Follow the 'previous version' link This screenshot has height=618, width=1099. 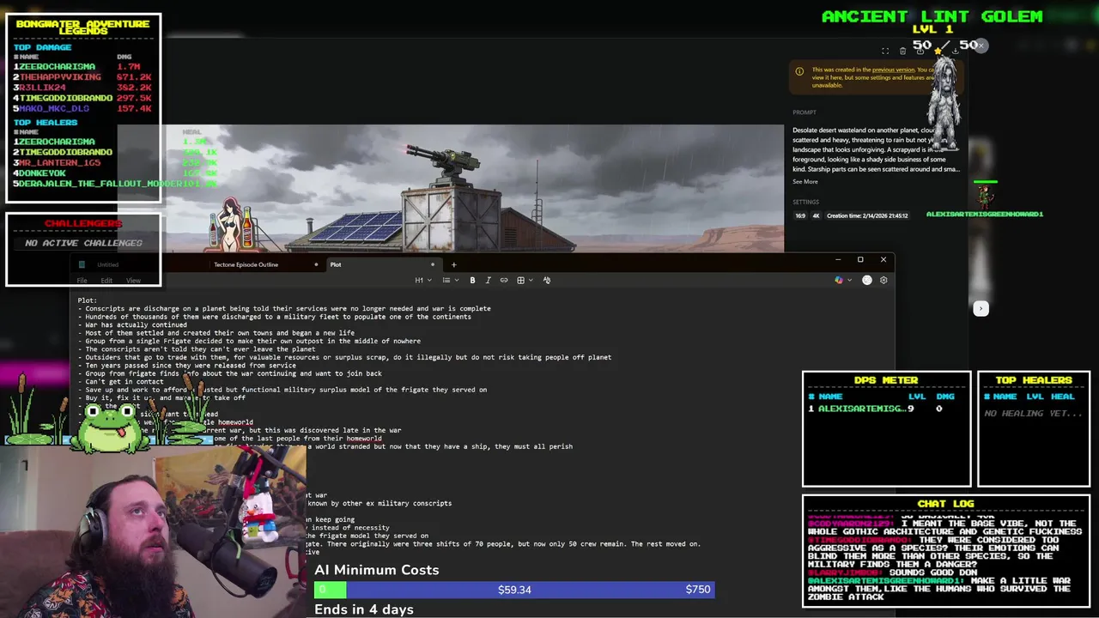coord(893,70)
